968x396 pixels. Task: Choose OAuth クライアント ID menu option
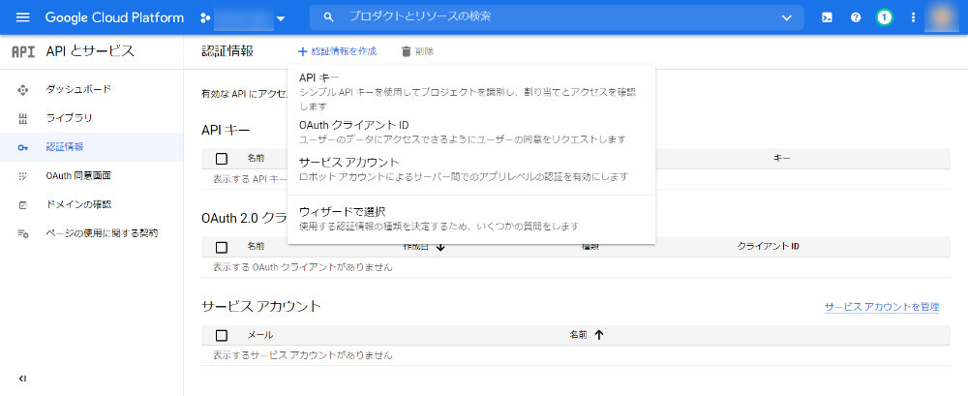coord(471,133)
